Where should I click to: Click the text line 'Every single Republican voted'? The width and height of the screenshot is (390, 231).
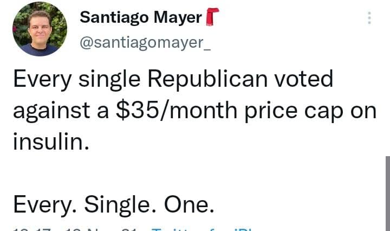[173, 79]
